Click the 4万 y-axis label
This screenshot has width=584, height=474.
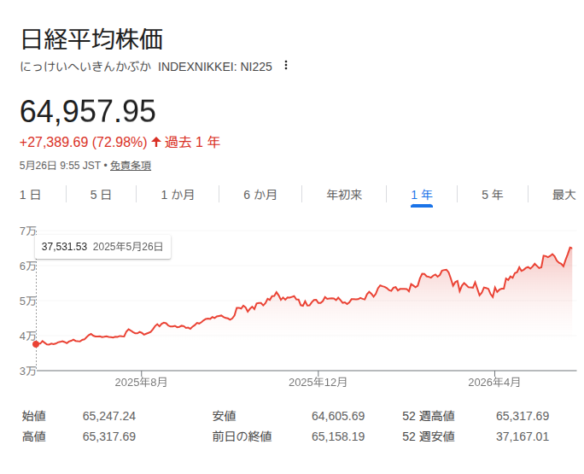pyautogui.click(x=28, y=336)
